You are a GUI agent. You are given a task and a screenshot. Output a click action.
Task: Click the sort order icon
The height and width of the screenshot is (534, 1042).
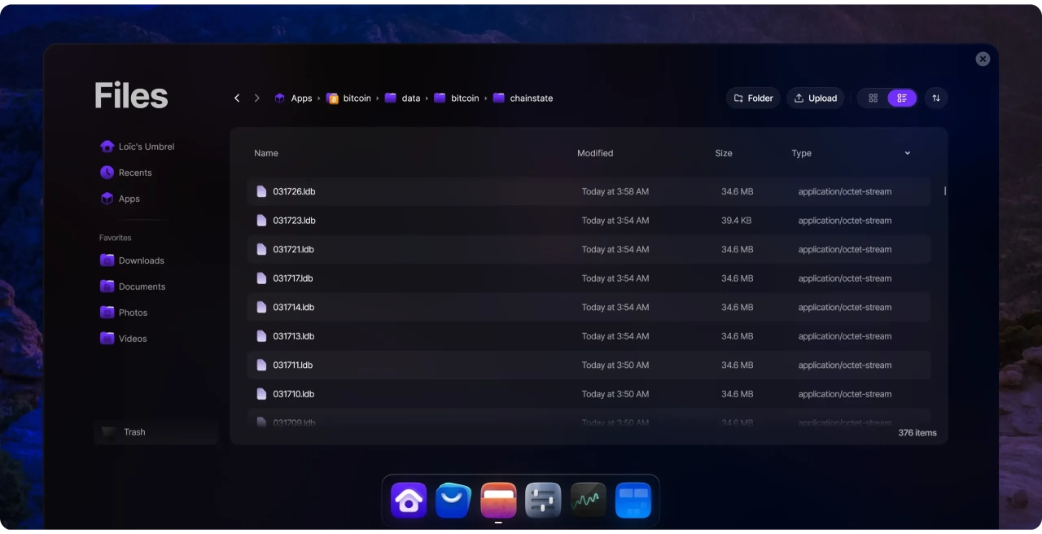click(x=935, y=98)
